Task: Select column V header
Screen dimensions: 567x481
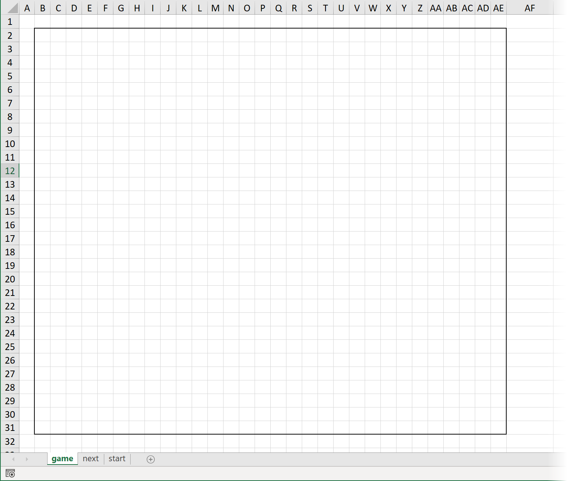Action: tap(357, 8)
